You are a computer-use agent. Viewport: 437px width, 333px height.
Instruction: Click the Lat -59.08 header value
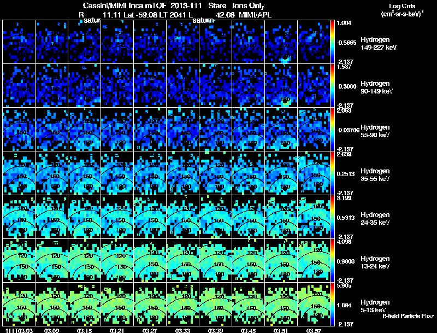tap(140, 15)
